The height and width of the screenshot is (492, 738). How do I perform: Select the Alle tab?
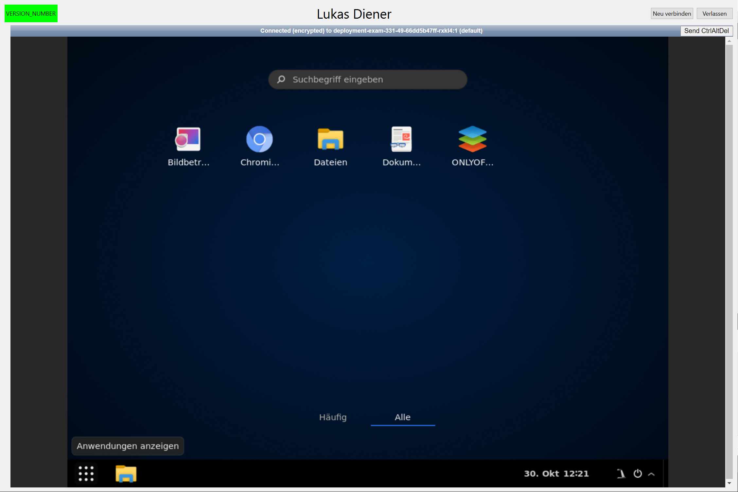tap(403, 417)
